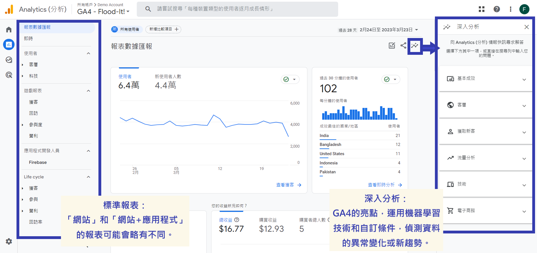Click the 所有帳戶 breadcrumb
Viewport: 537px width, 253px height.
(x=85, y=5)
